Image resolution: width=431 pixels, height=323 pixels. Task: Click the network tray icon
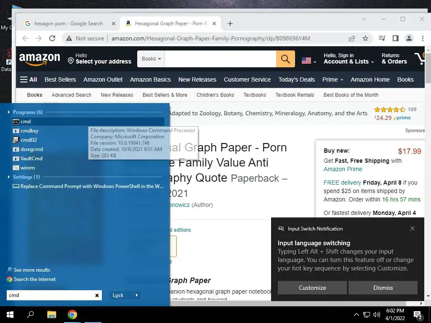pos(367,315)
